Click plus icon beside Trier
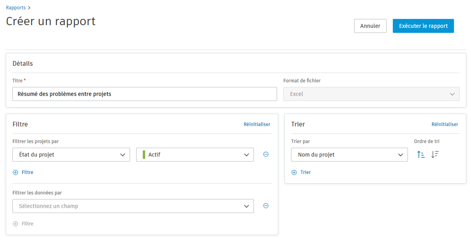The height and width of the screenshot is (242, 471). 294,173
